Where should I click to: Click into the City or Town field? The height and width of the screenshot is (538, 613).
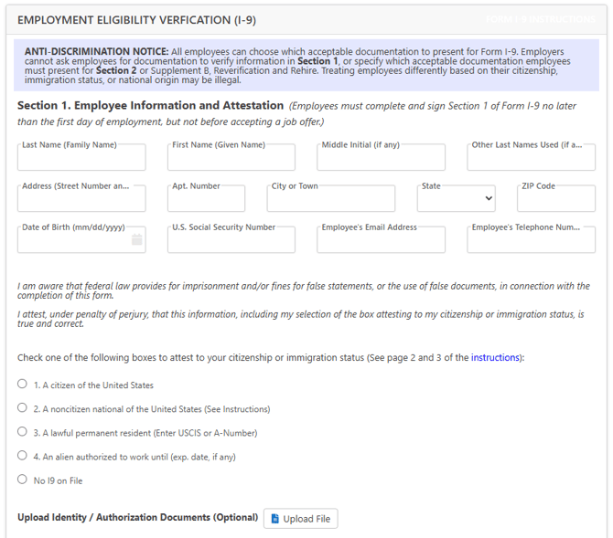(330, 199)
